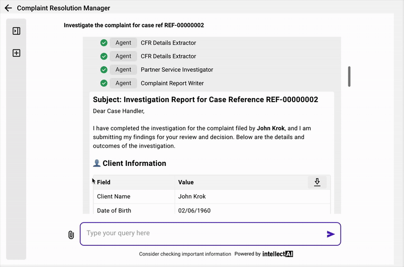
Task: Click the new chat plus icon
Action: tap(16, 53)
